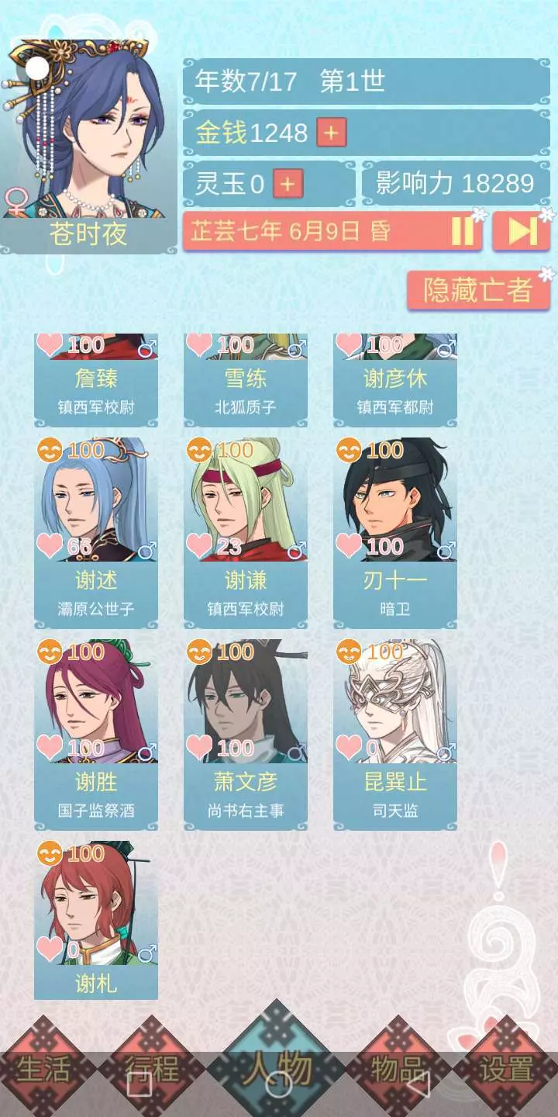This screenshot has width=558, height=1117.
Task: Tap the plus icon beside 金钱
Action: pos(331,133)
